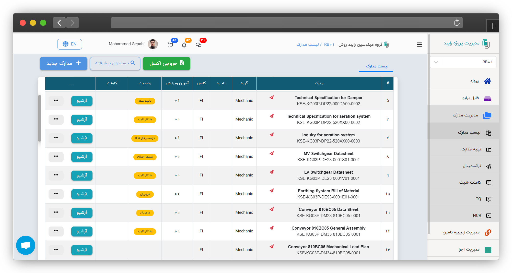Click ترانسمیتال IFC status badge
Image resolution: width=512 pixels, height=273 pixels.
click(x=145, y=138)
